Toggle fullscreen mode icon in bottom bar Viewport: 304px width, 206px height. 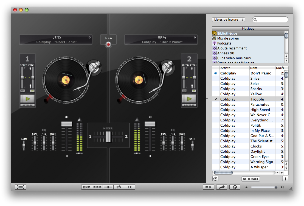click(x=21, y=187)
